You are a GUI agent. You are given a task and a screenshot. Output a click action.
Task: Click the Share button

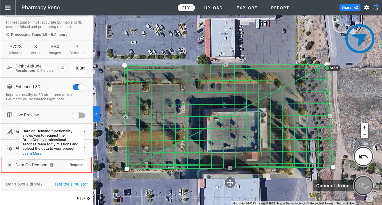pyautogui.click(x=350, y=8)
